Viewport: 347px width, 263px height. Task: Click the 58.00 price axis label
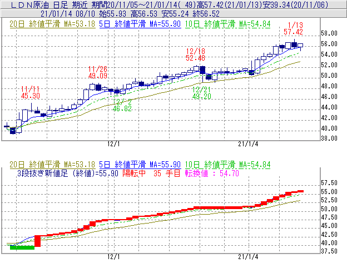[x=329, y=33]
